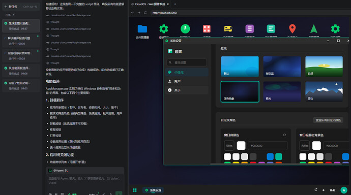351x195 pixels.
Task: Open the green circle person desktop icon
Action: (x=185, y=29)
